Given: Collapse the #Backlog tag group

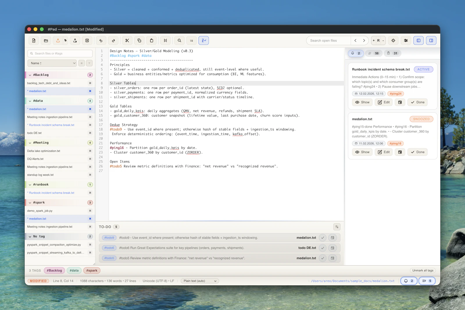Looking at the screenshot, I should pos(30,75).
